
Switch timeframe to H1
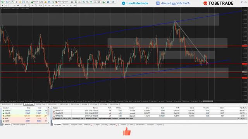coord(60,5)
